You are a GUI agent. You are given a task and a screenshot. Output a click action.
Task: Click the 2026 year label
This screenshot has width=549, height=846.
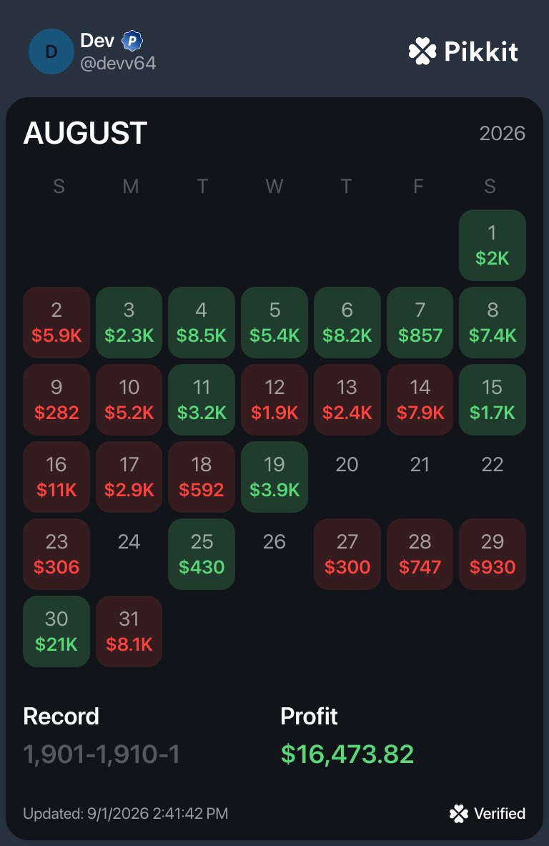point(502,133)
